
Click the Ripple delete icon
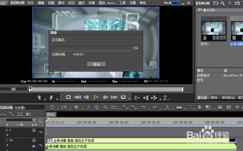[x=134, y=108]
